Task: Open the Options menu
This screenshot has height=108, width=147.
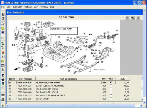Action: tap(28, 7)
